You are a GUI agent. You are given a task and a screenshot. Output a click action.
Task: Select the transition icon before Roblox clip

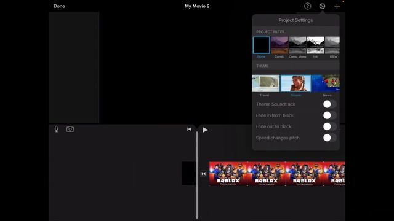pos(203,174)
